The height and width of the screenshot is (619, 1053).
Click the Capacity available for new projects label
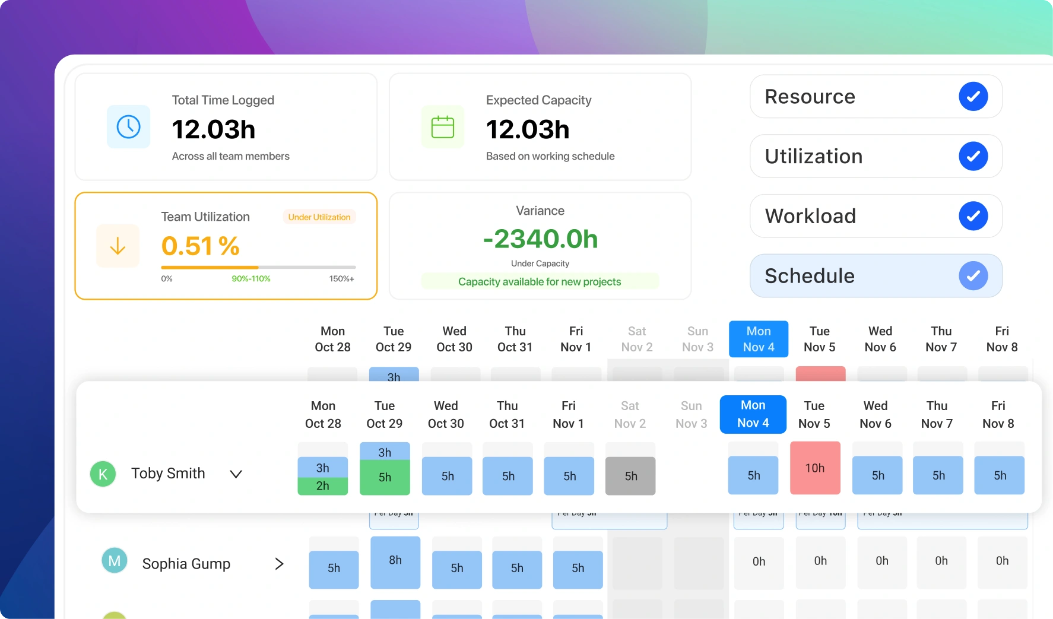tap(539, 281)
